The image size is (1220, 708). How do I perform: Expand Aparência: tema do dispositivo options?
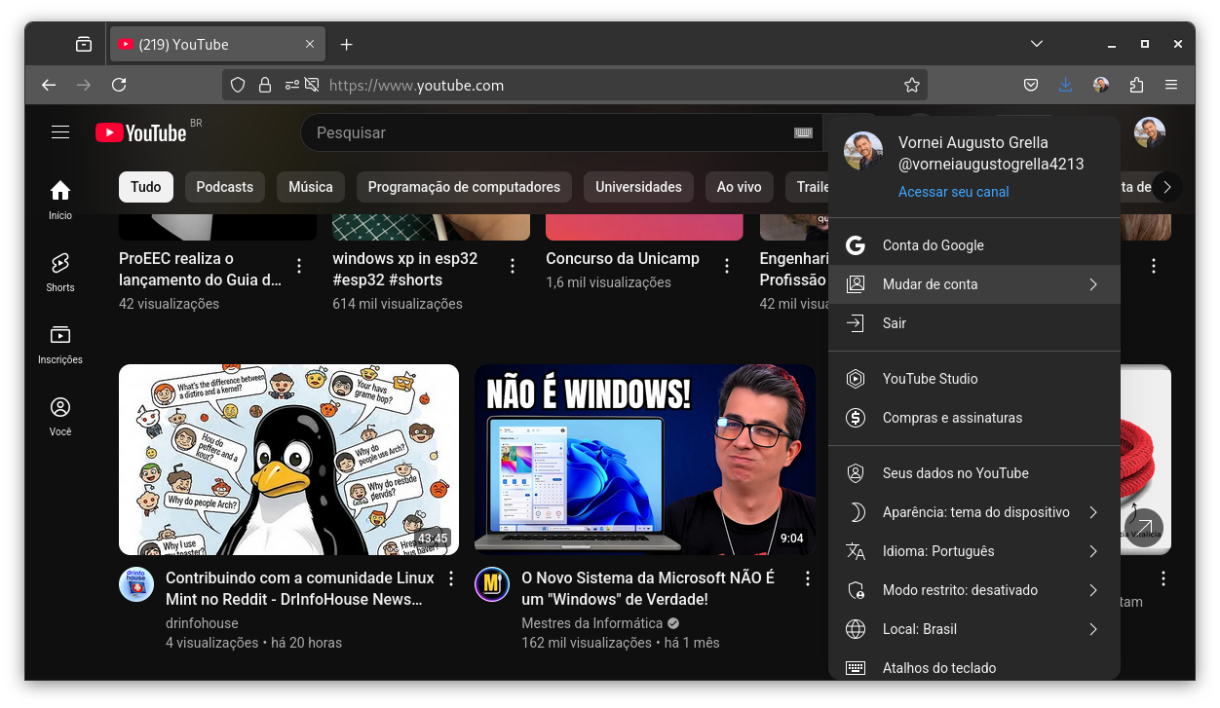974,512
